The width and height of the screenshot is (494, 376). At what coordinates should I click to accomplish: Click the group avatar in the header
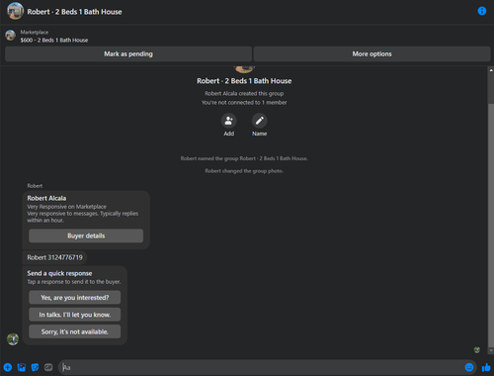(x=15, y=11)
